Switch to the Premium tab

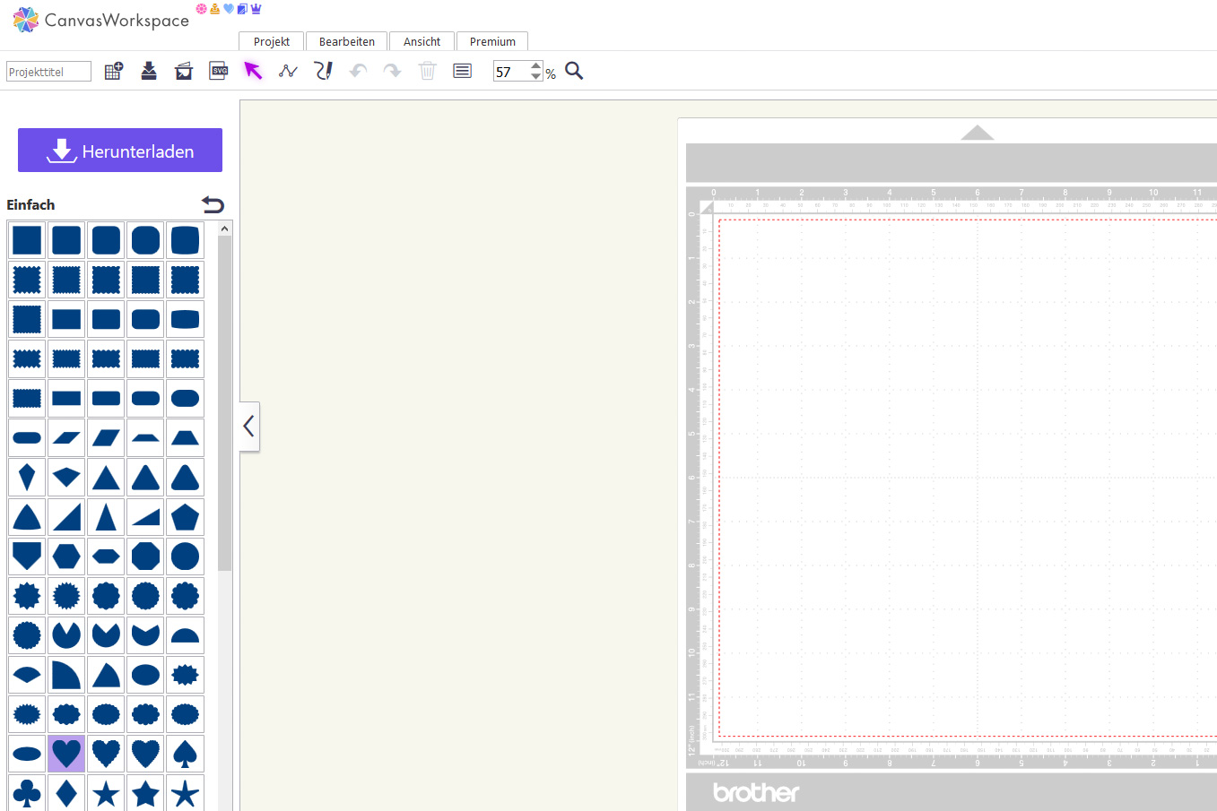pos(492,41)
